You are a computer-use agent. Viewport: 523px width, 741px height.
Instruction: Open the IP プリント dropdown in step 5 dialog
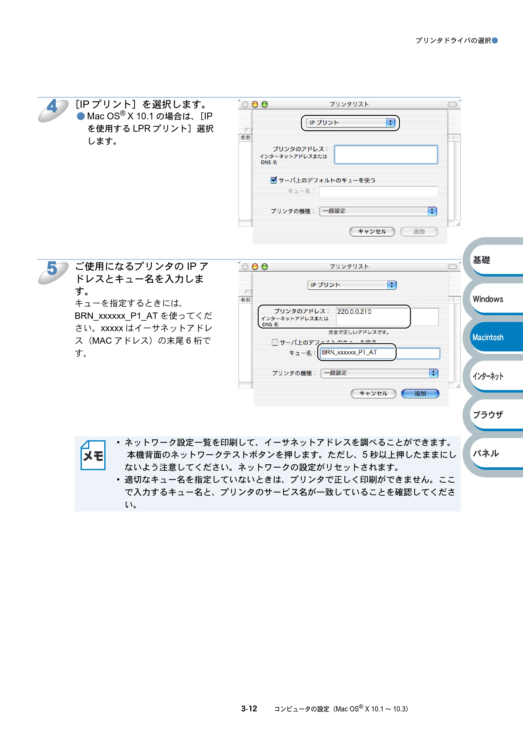point(351,285)
